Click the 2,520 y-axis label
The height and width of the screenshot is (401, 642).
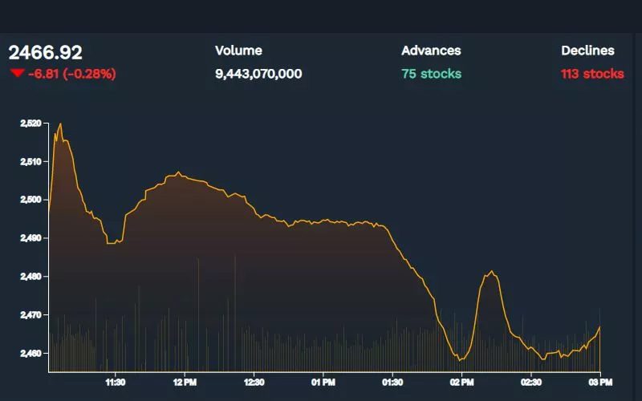click(29, 124)
